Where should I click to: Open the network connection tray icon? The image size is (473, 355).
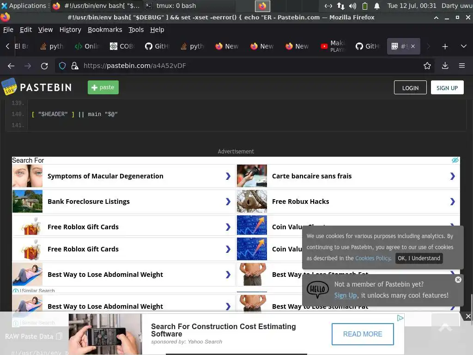(341, 6)
